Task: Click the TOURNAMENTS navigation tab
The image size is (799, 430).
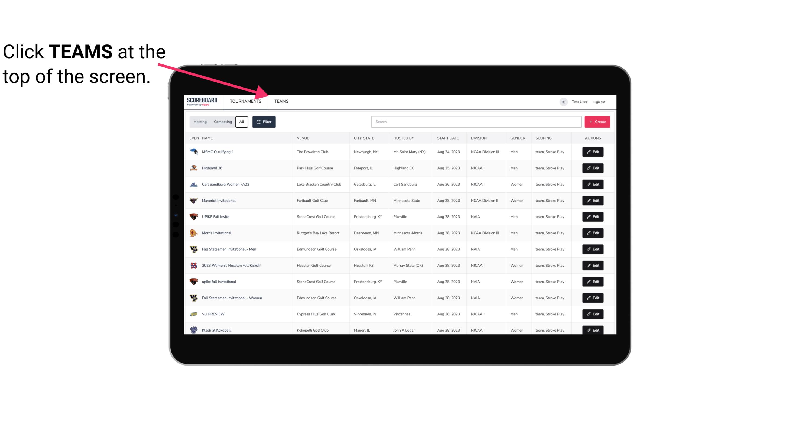Action: pos(245,102)
